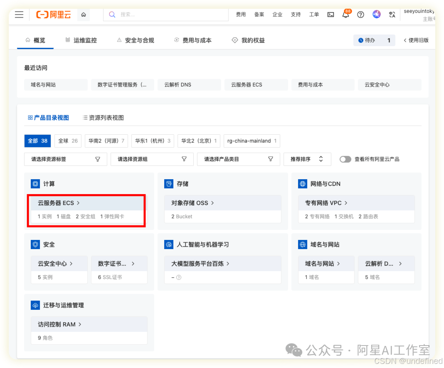Open 企业 in top navigation
444x368 pixels.
point(278,15)
